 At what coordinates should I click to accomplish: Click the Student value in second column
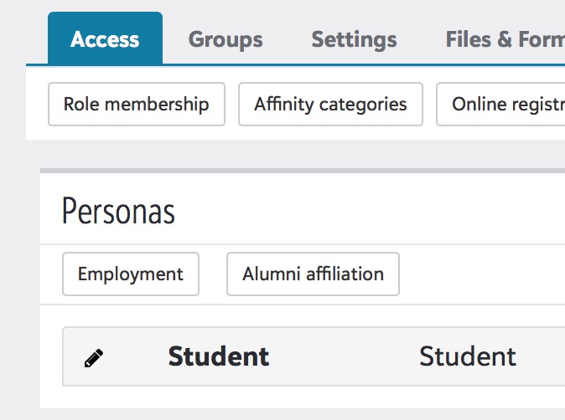click(x=468, y=356)
